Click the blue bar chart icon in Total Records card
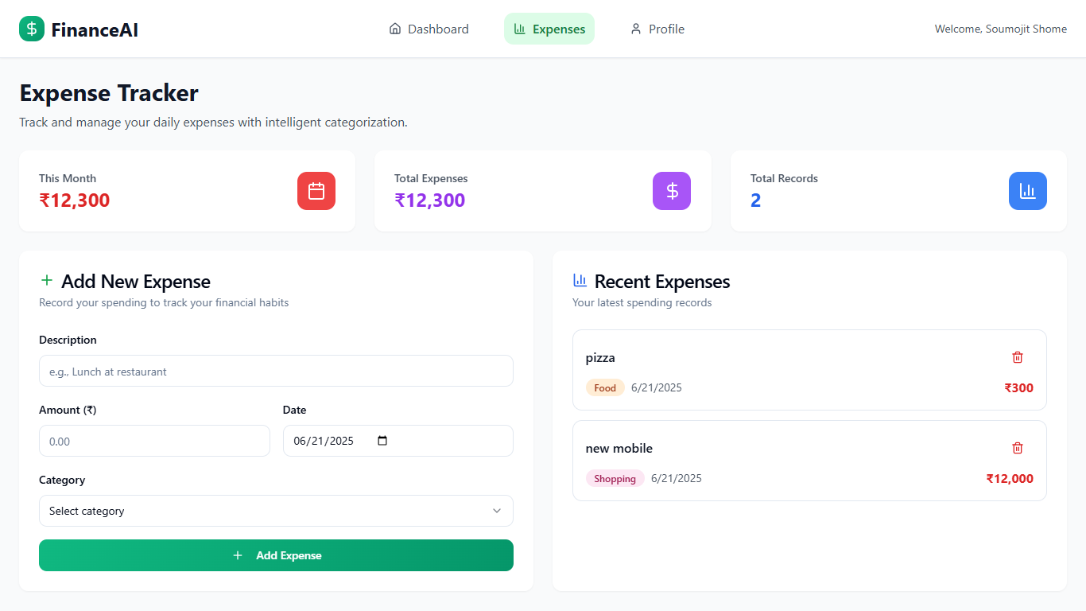This screenshot has height=611, width=1086. click(1028, 191)
